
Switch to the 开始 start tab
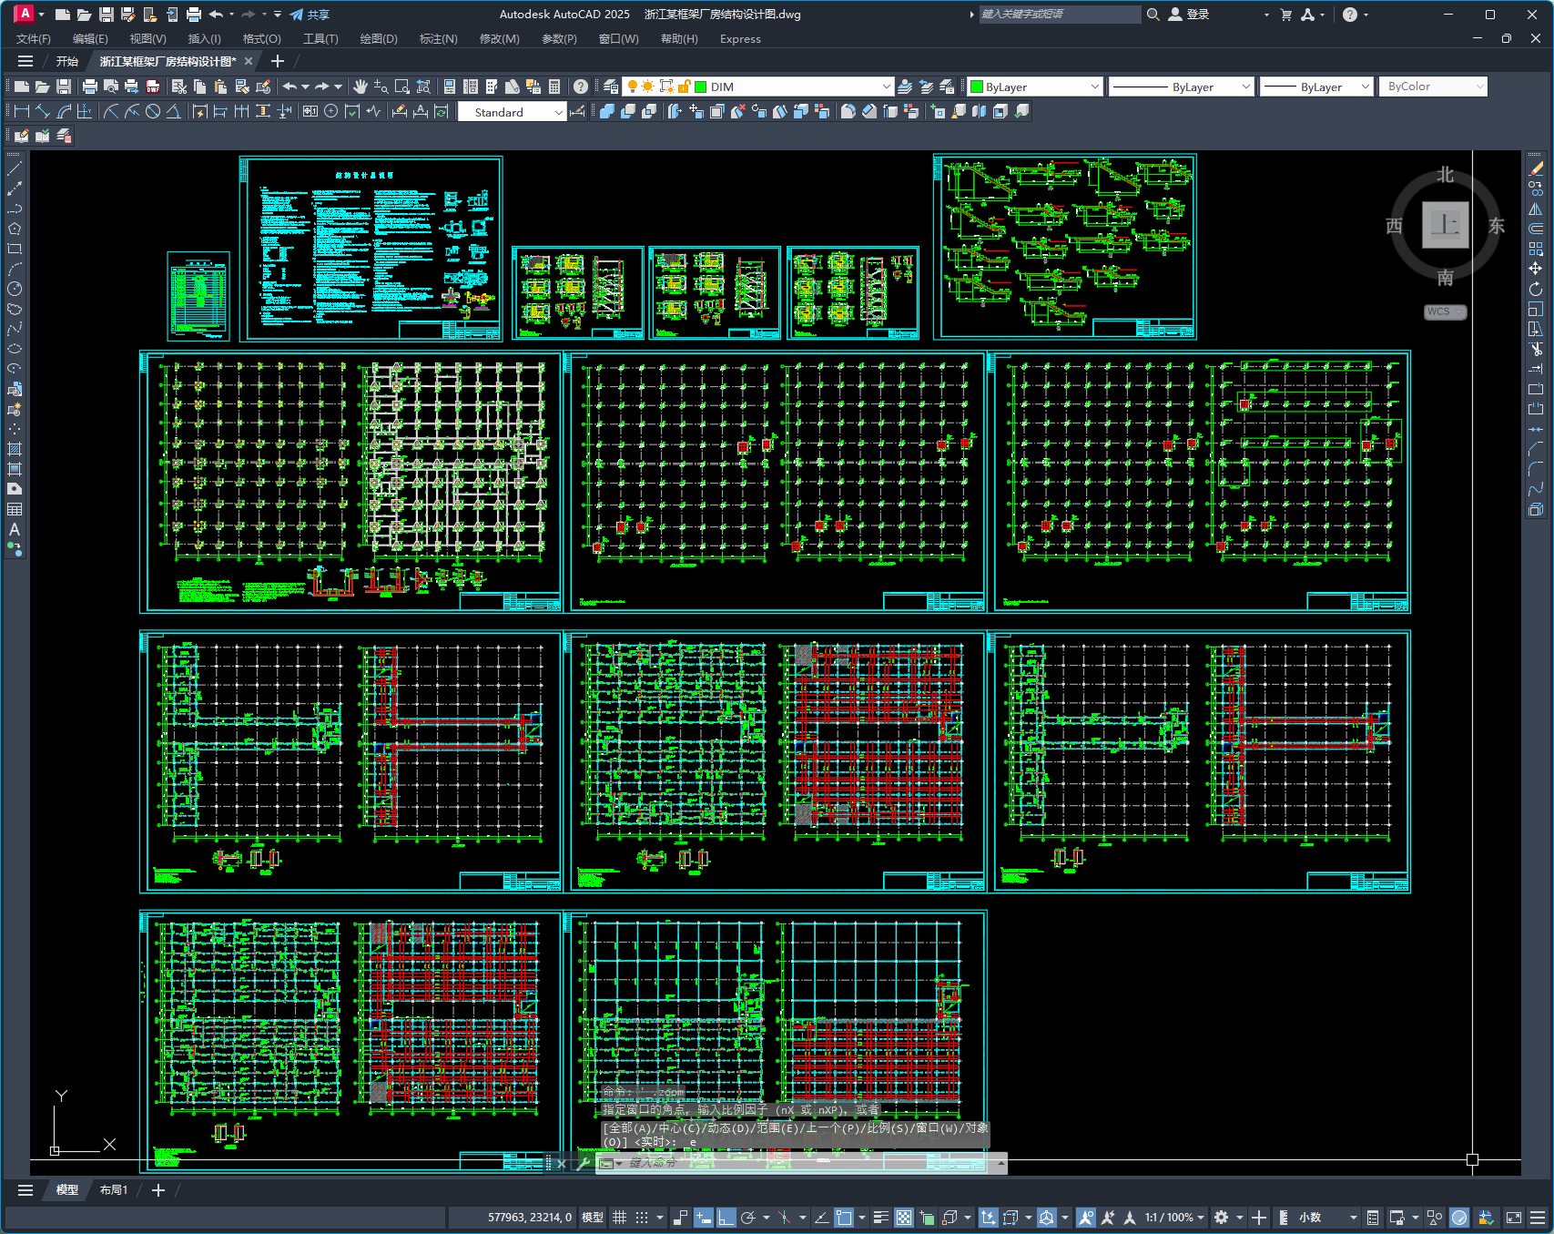67,61
